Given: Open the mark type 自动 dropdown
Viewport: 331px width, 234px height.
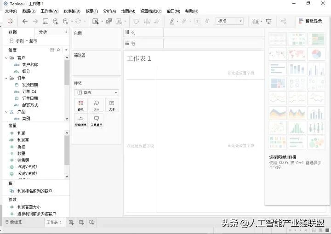Looking at the screenshot, I should tap(97, 92).
